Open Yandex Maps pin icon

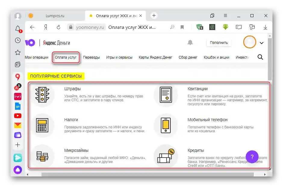tap(17, 77)
